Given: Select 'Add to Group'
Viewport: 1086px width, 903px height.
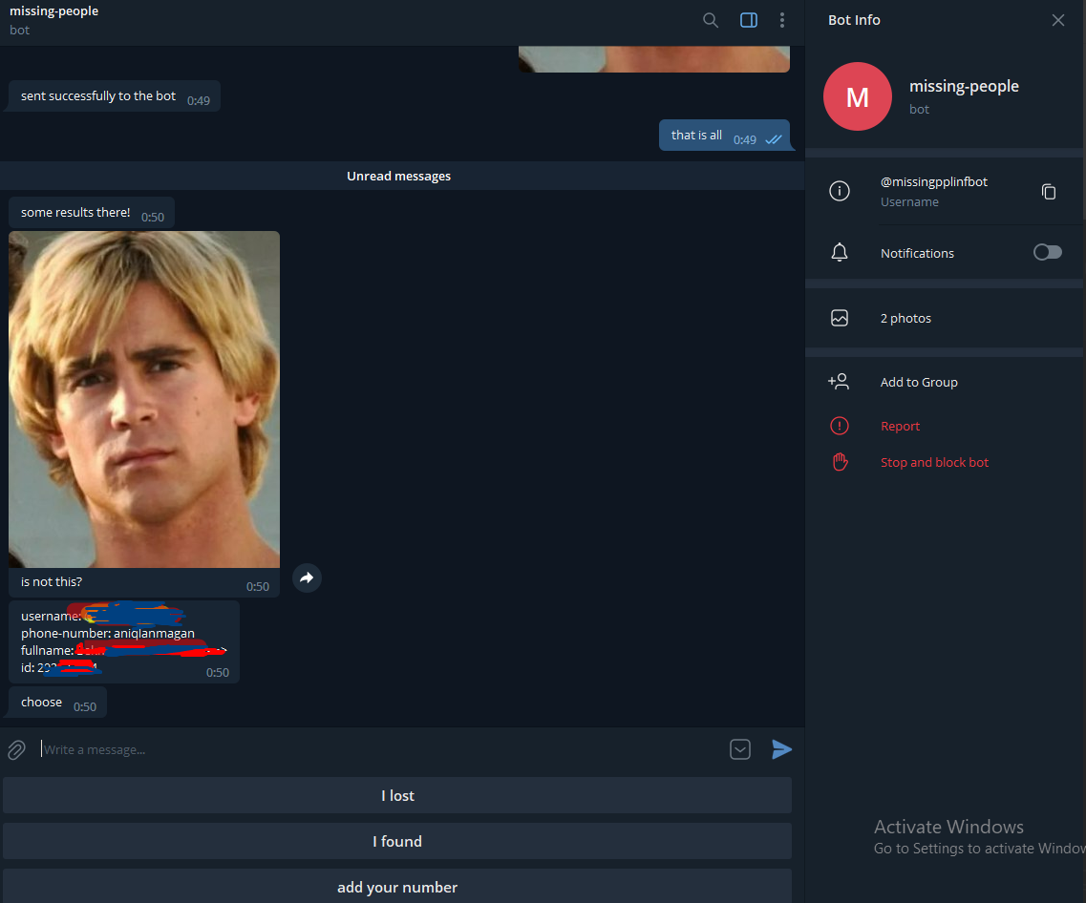Looking at the screenshot, I should click(x=918, y=382).
